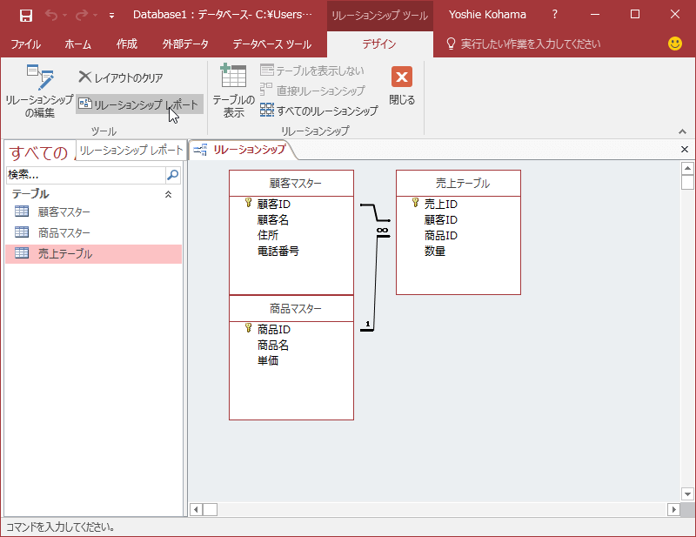Click the すべての navigation pane header
This screenshot has height=537, width=696.
[x=39, y=152]
